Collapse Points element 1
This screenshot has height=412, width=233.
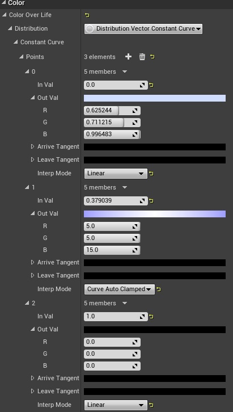pyautogui.click(x=27, y=187)
